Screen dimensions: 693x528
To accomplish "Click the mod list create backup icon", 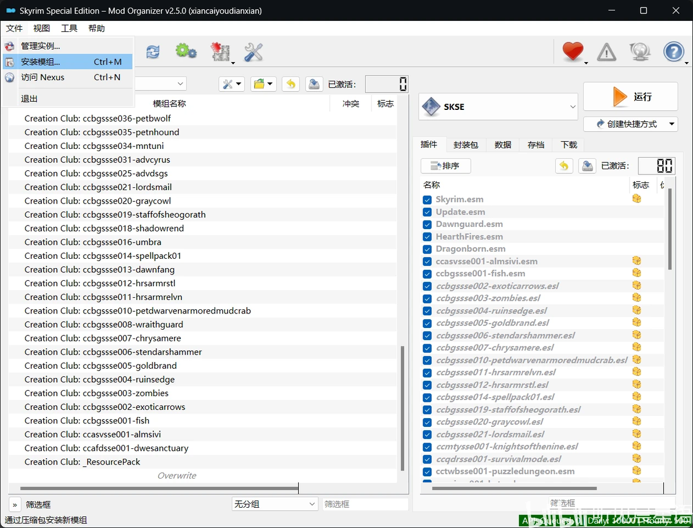I will (314, 84).
